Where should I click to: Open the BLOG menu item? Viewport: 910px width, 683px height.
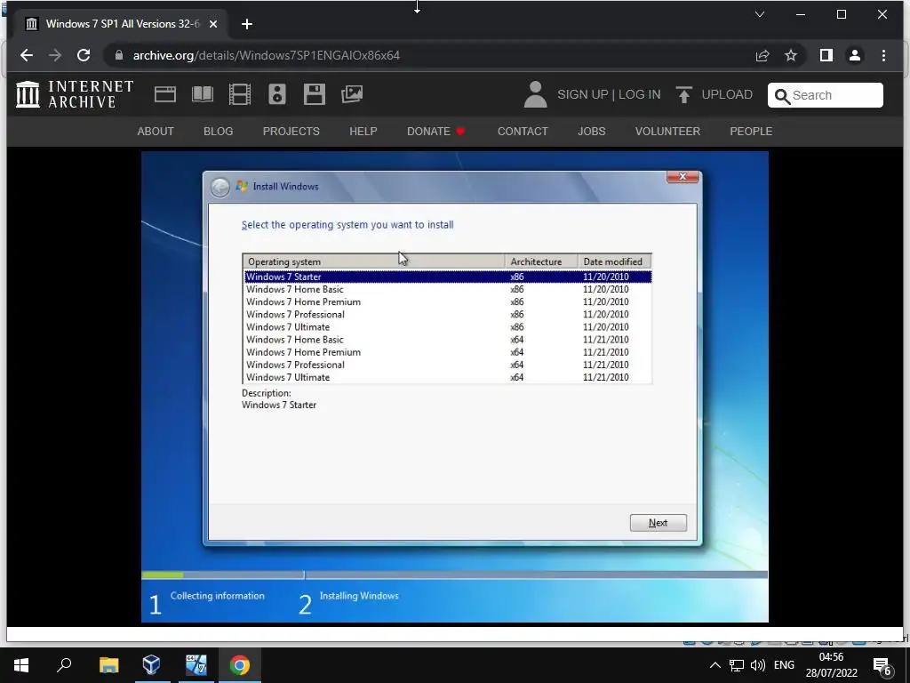[219, 132]
